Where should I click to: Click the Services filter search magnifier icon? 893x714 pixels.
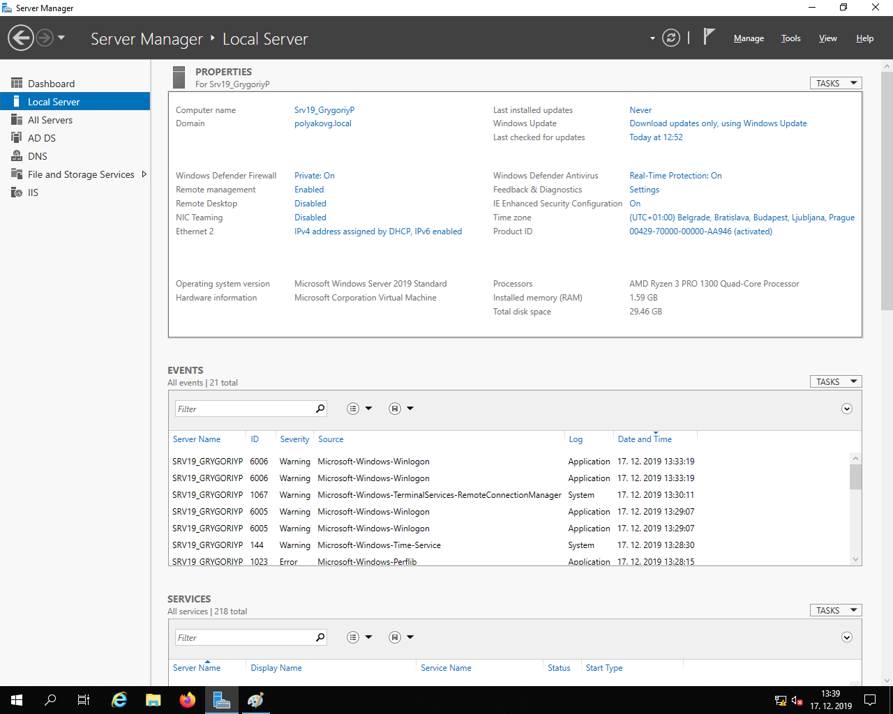tap(320, 637)
